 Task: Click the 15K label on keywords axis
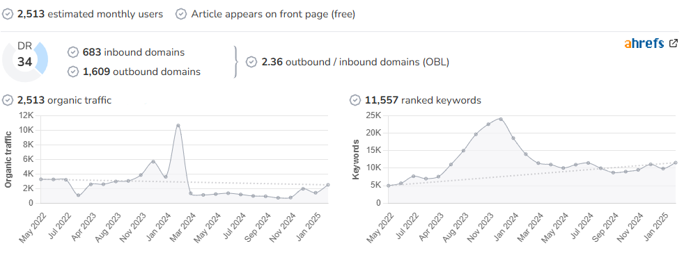point(373,150)
